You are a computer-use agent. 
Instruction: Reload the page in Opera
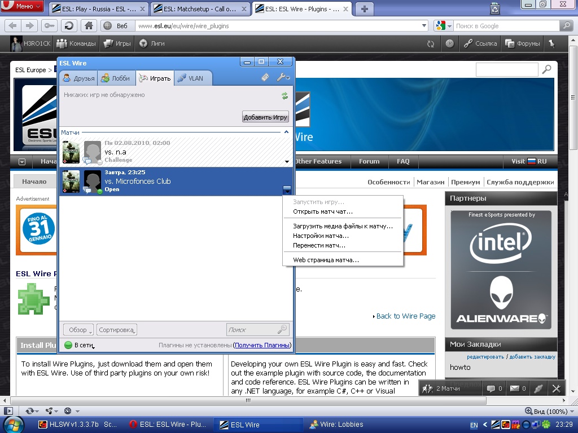(x=68, y=26)
